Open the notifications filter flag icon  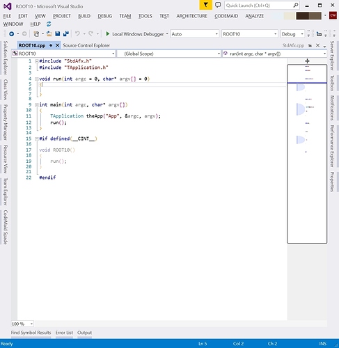[205, 5]
